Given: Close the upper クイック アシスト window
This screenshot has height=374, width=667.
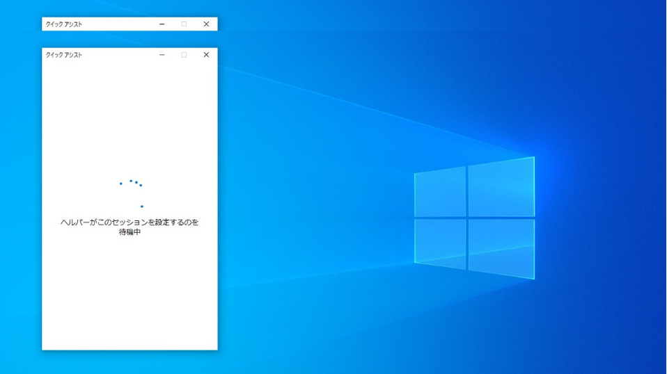Looking at the screenshot, I should [x=206, y=24].
